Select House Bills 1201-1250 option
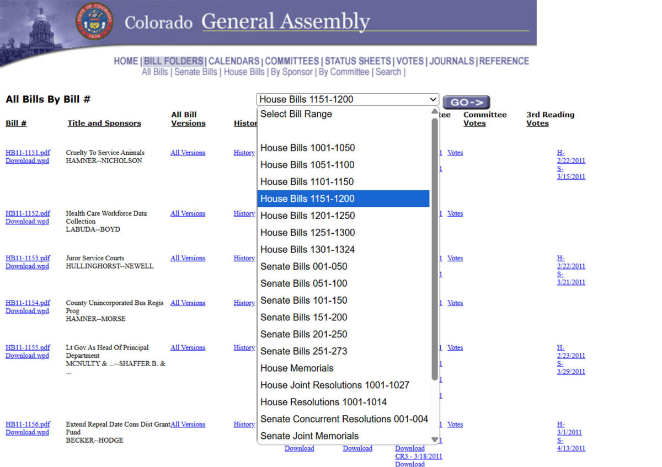662x467 pixels. pyautogui.click(x=343, y=216)
